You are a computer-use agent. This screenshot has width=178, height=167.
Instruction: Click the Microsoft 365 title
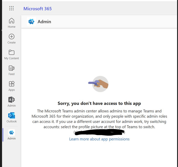pyautogui.click(x=38, y=9)
